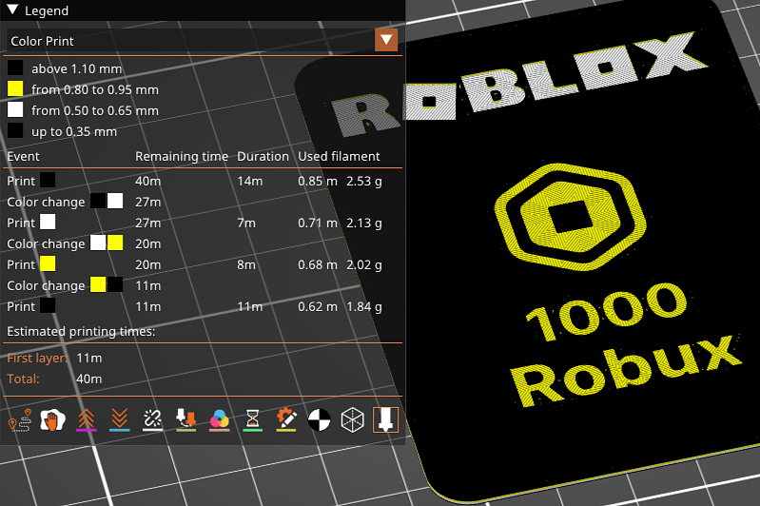Screen dimensions: 760x506
Task: Click 'above 1.10 mm' legend label
Action: (77, 68)
